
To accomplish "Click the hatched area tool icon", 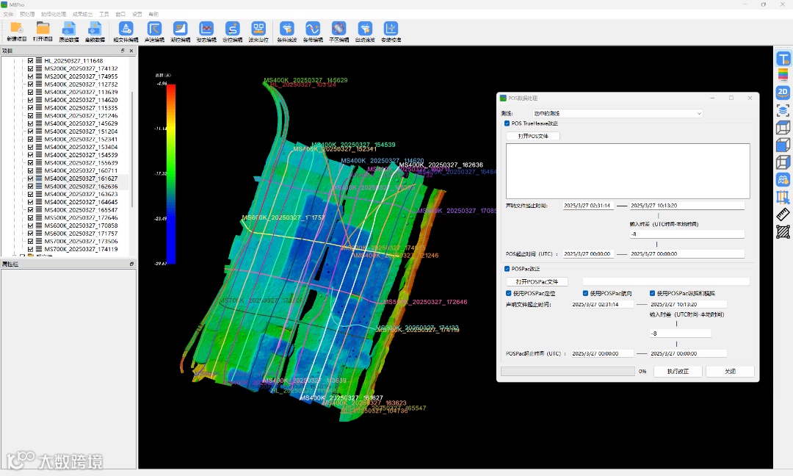I will pos(783,231).
